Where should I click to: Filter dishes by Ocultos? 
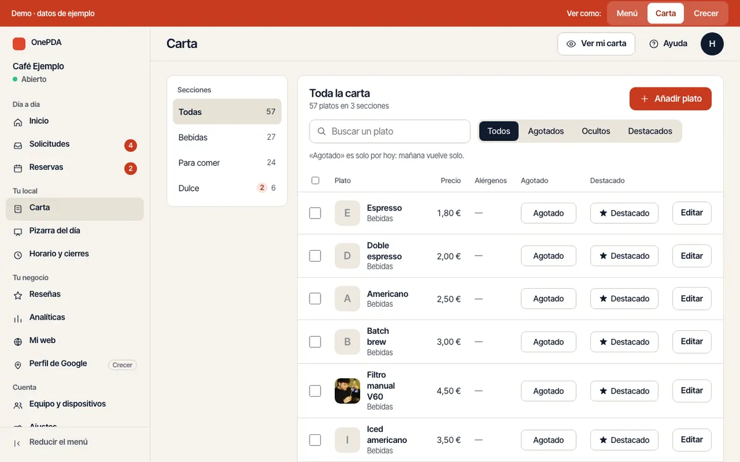(596, 131)
